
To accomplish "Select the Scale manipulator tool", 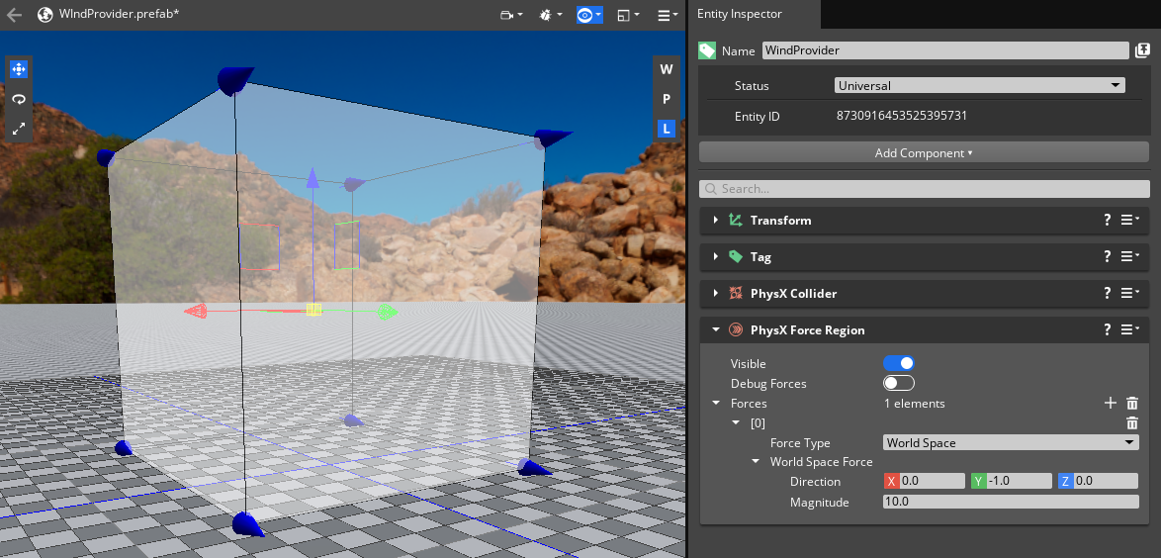I will 18,129.
